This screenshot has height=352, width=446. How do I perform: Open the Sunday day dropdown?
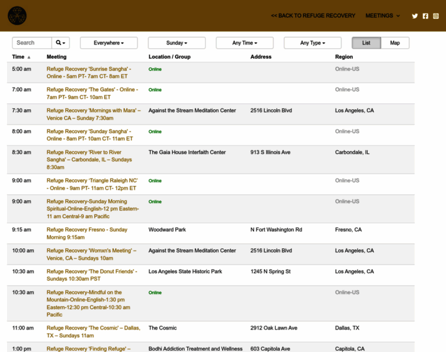[177, 43]
